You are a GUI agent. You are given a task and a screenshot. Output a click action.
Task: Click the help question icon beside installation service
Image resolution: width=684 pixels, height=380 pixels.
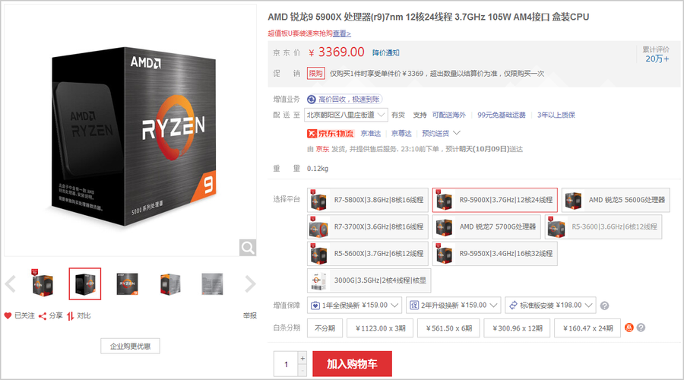tap(604, 306)
